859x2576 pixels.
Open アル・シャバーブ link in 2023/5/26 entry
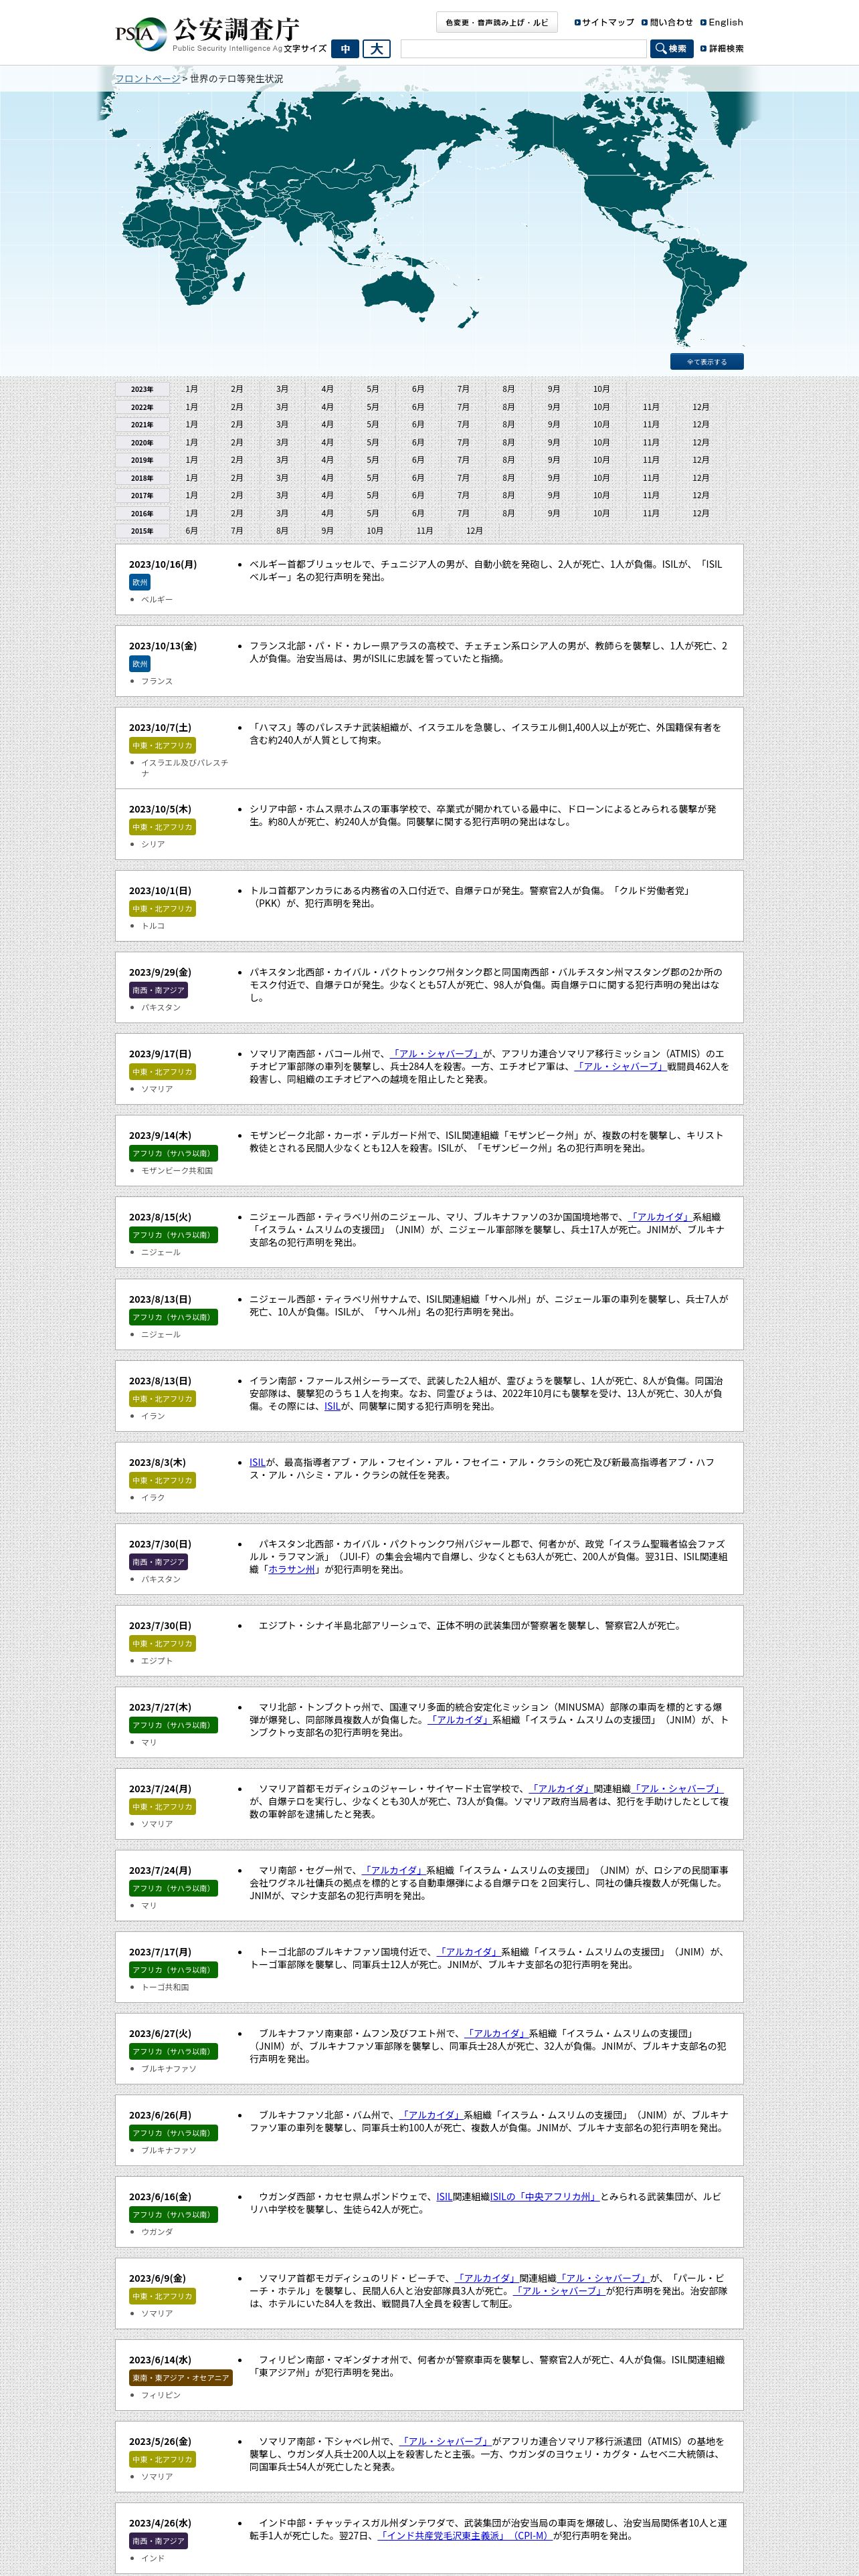pos(445,2441)
